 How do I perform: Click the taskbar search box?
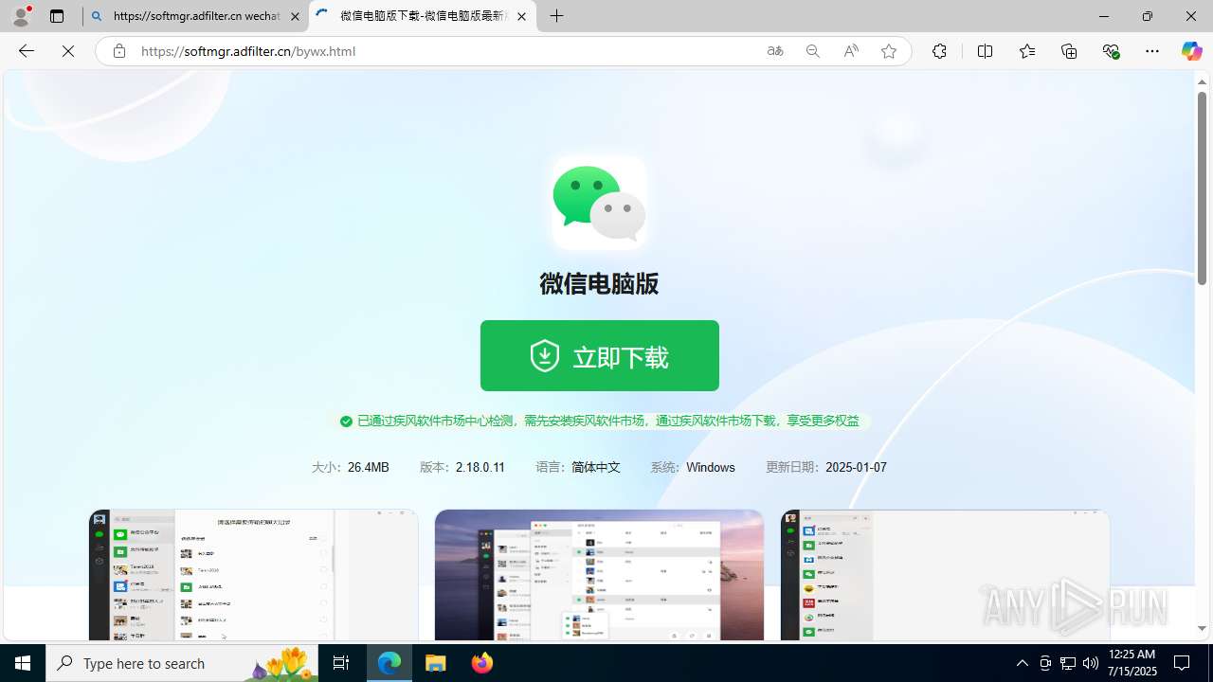pos(182,663)
